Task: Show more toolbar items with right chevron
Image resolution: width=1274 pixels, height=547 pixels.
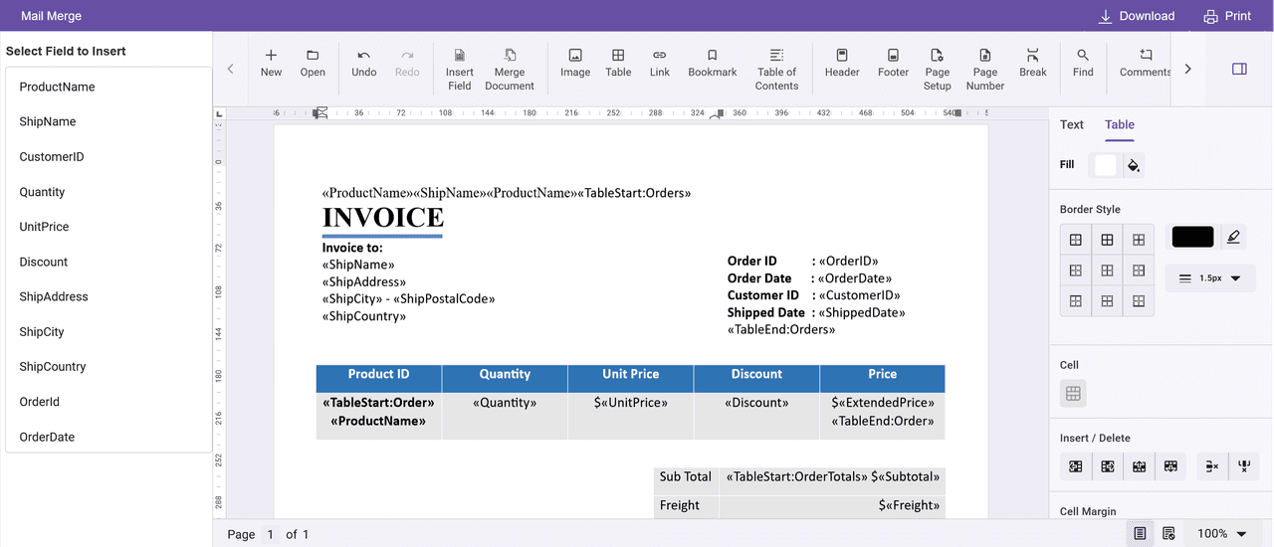Action: coord(1187,69)
